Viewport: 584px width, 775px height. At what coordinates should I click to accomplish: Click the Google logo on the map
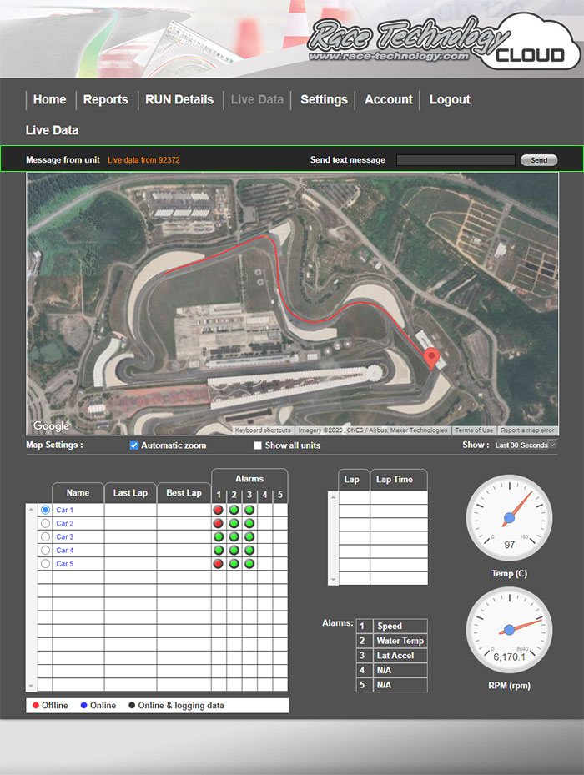point(51,426)
